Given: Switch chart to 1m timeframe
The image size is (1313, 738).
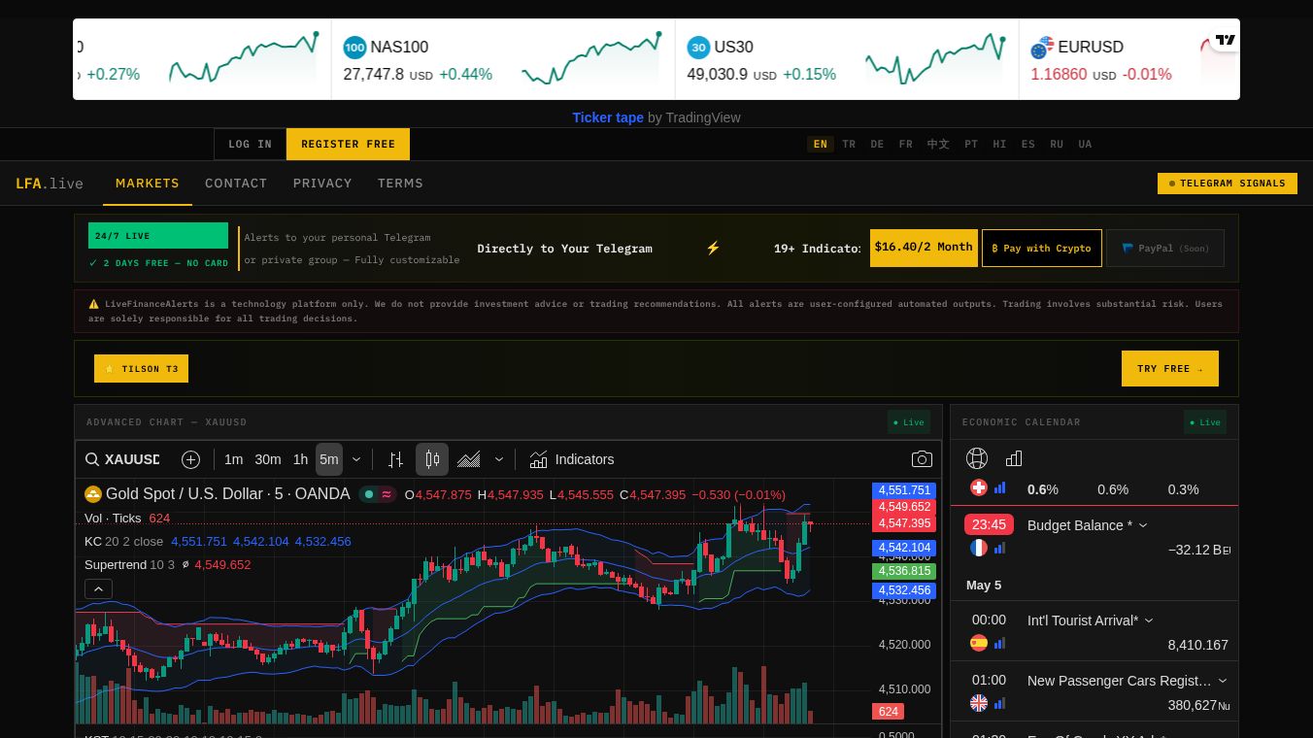Looking at the screenshot, I should 234,459.
